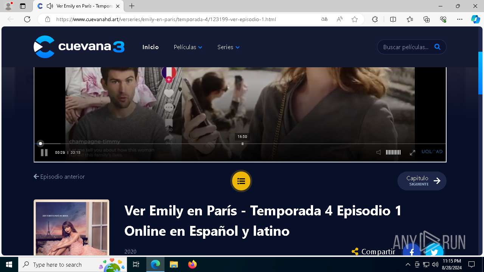
Task: Share on Twitter
Action: 434,252
